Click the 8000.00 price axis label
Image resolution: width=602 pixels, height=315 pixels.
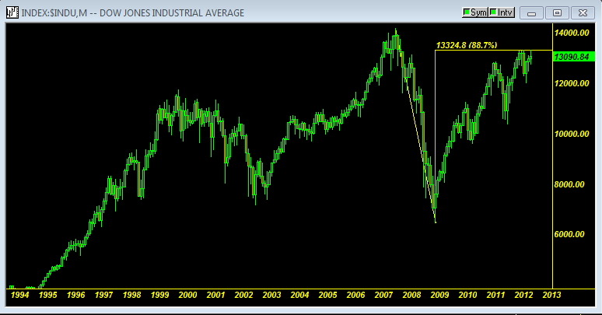click(569, 184)
